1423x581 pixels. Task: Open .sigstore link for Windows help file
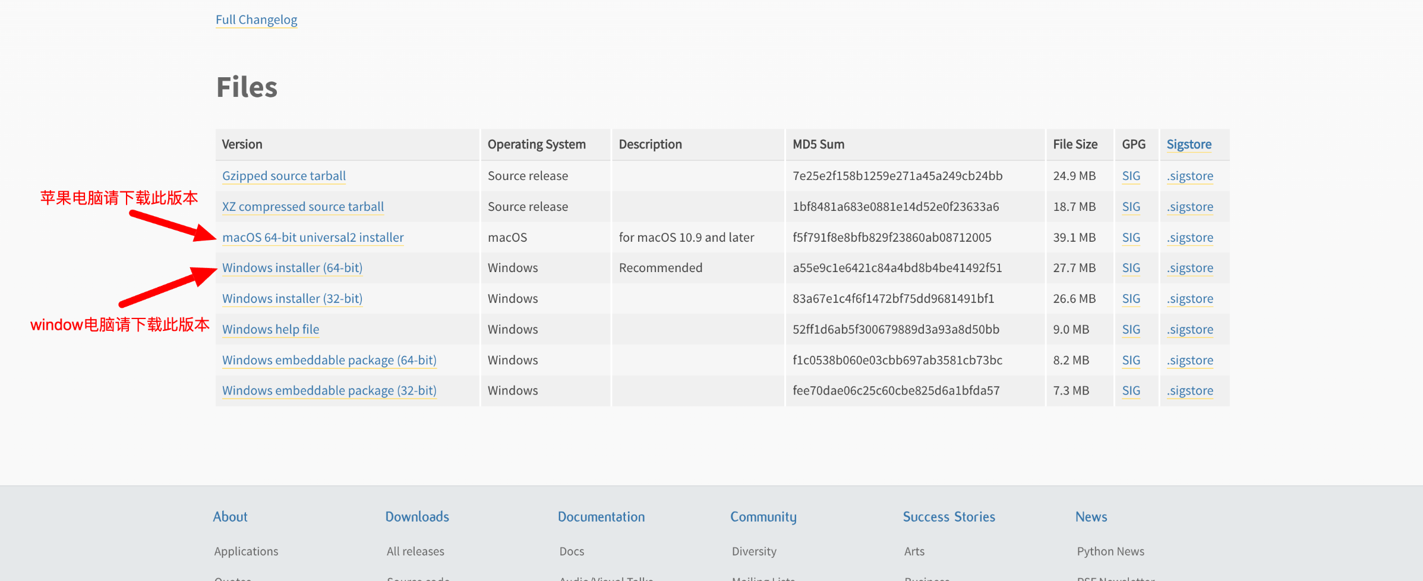1189,329
